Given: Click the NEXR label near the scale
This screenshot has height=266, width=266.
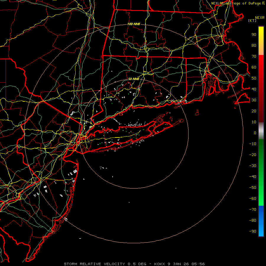Looking at the screenshot, I should [x=260, y=18].
